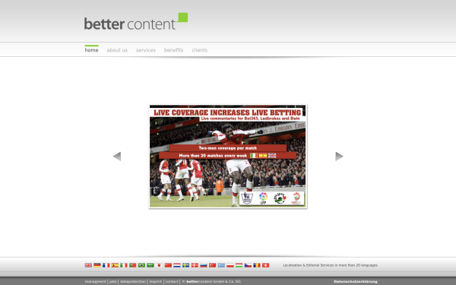Click the contact footer link
The image size is (456, 285).
point(172,281)
